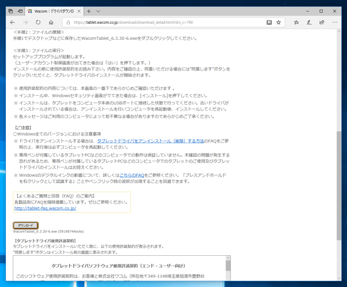Click the FAQ guidance heading text

coord(56,196)
